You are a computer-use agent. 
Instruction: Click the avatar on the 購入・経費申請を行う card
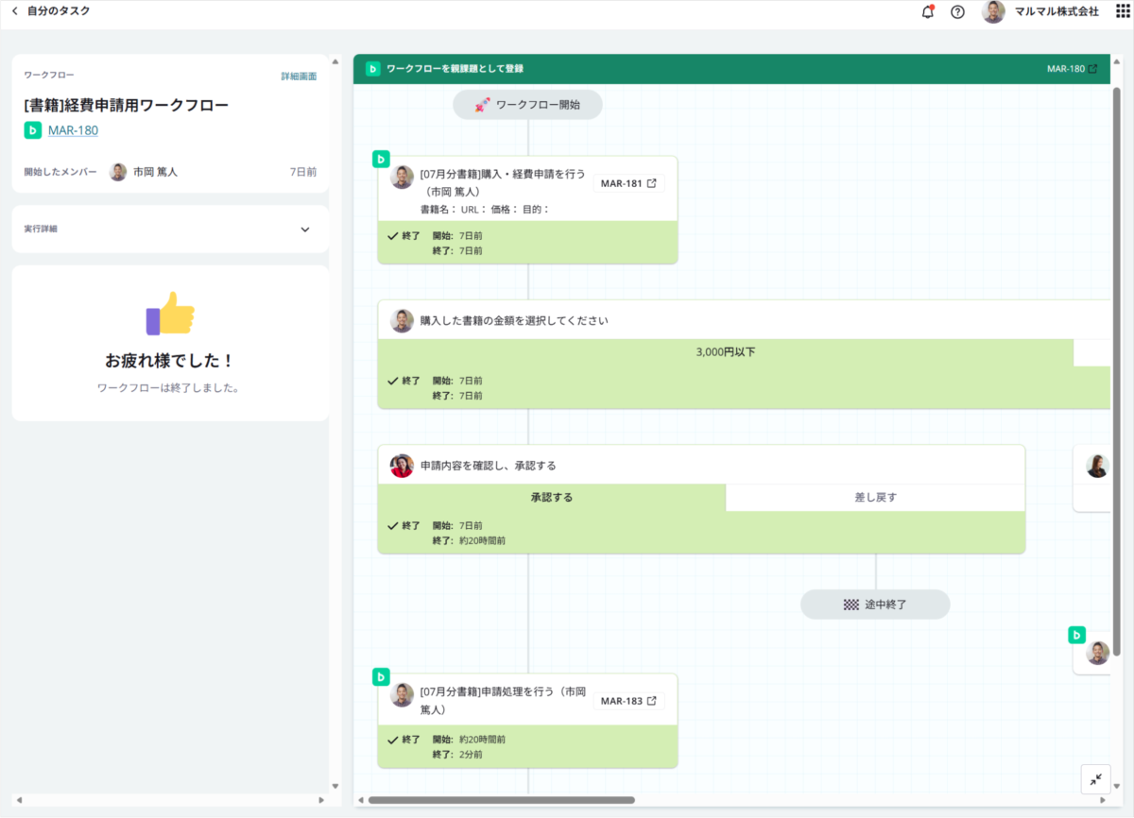(403, 177)
